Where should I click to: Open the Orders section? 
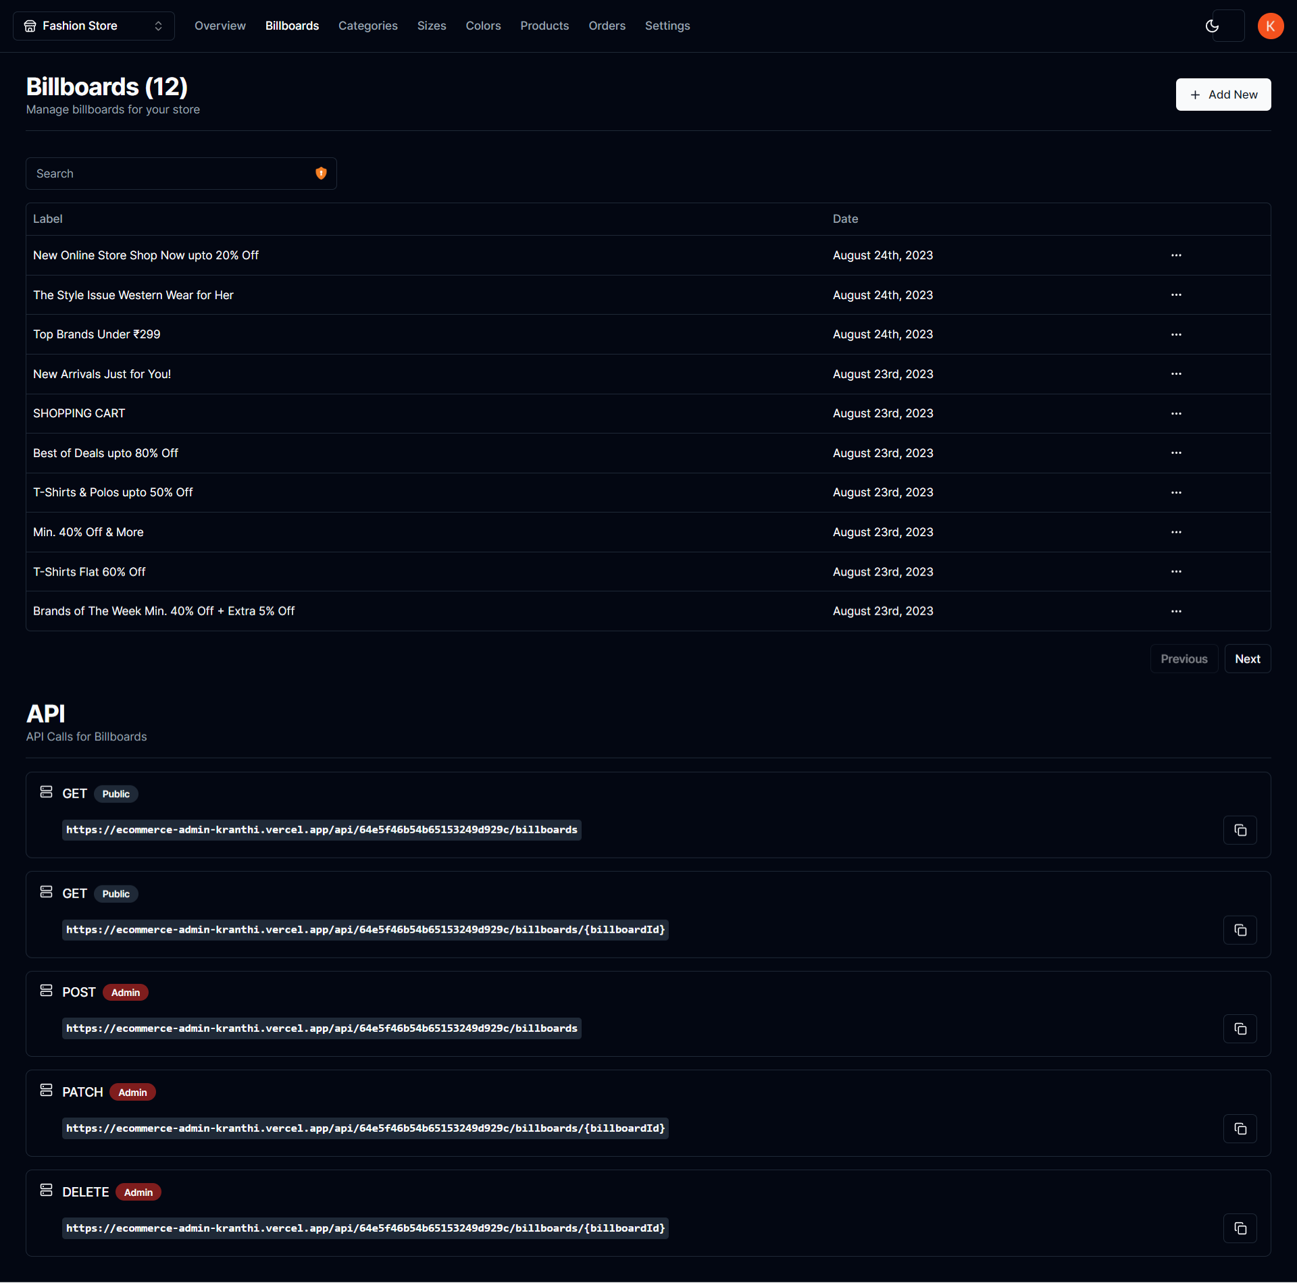pyautogui.click(x=607, y=26)
